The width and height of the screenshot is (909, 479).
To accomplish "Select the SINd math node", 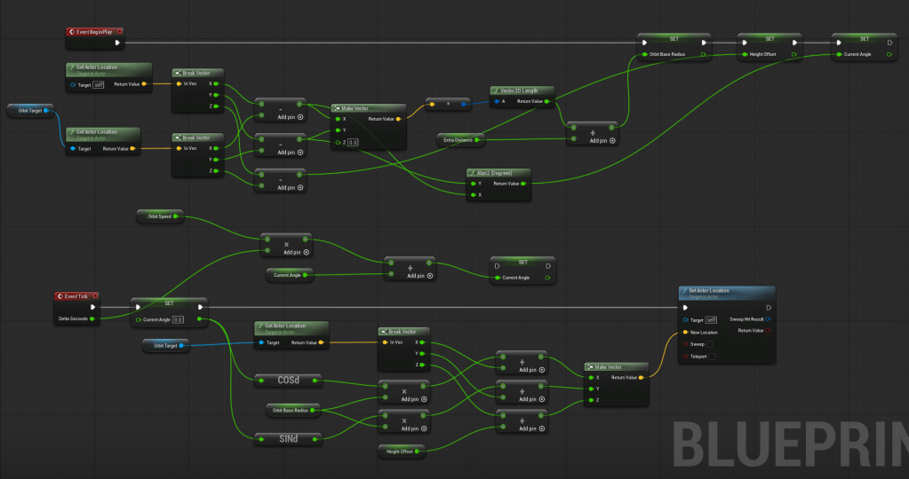I will point(287,438).
